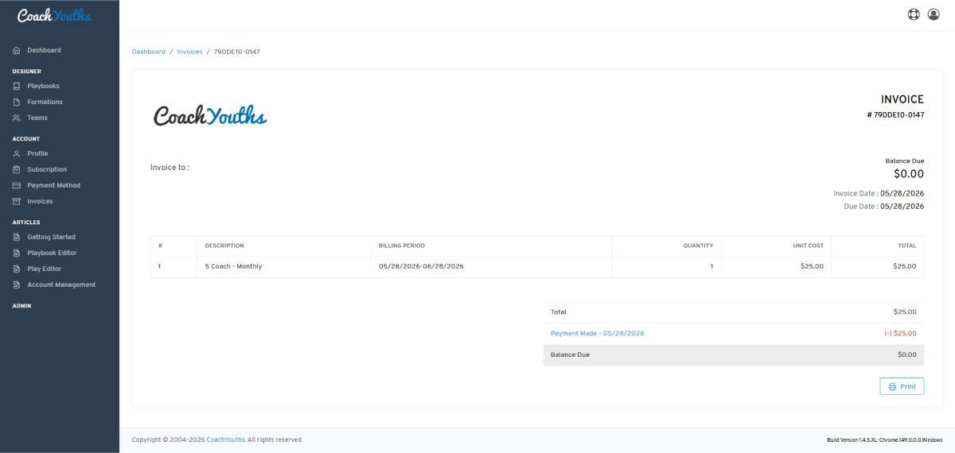Screen dimensions: 955x453
Task: Click the Balance Due row in totals
Action: (733, 354)
